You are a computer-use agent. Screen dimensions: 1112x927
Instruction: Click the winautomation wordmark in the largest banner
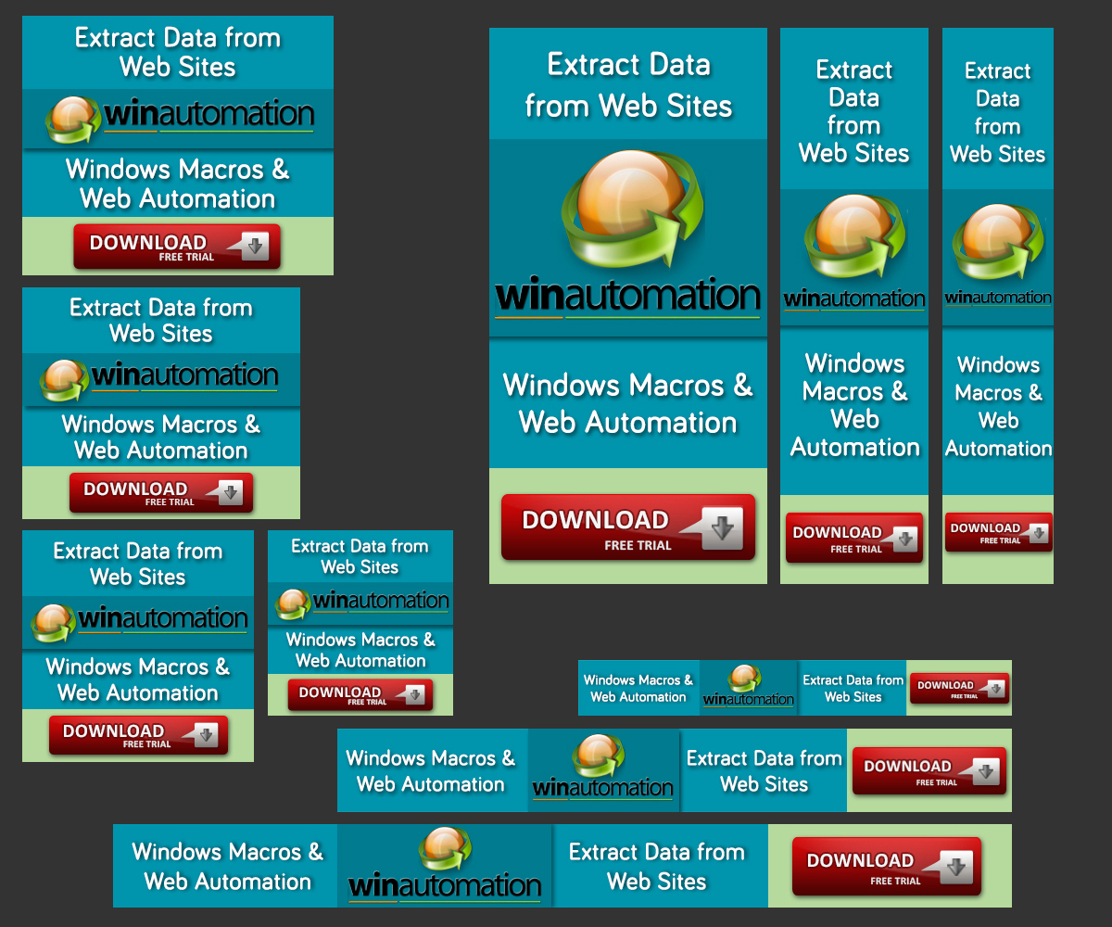point(628,297)
